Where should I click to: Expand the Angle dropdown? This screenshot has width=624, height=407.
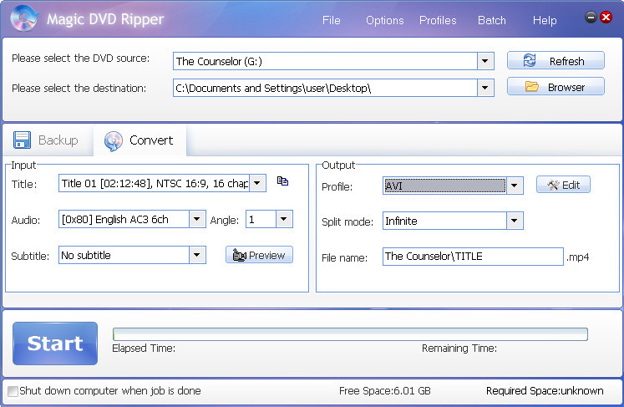tap(284, 219)
